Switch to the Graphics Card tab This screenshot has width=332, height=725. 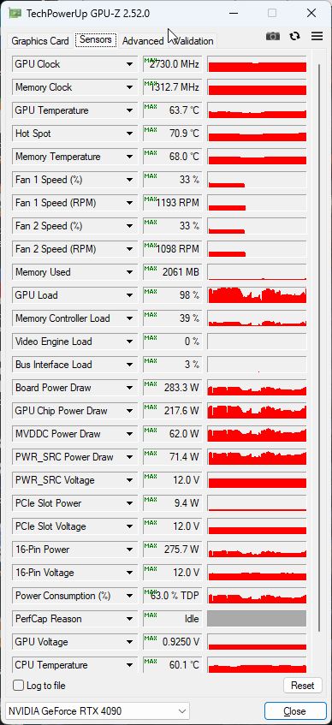39,41
